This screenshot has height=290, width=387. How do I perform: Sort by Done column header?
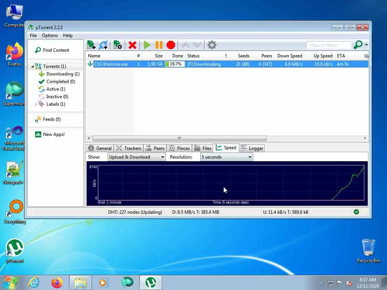click(x=175, y=56)
